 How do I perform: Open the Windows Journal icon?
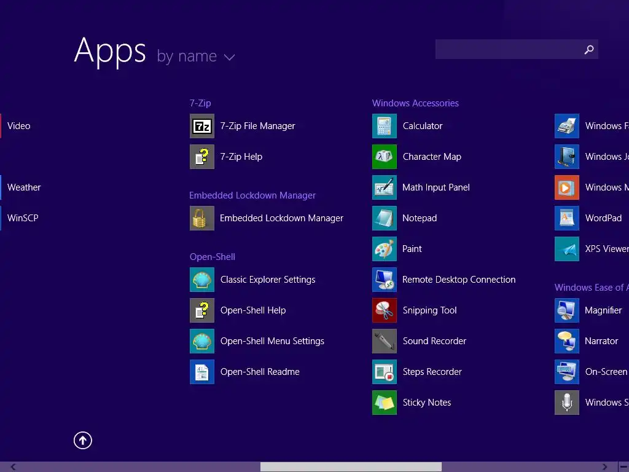567,157
